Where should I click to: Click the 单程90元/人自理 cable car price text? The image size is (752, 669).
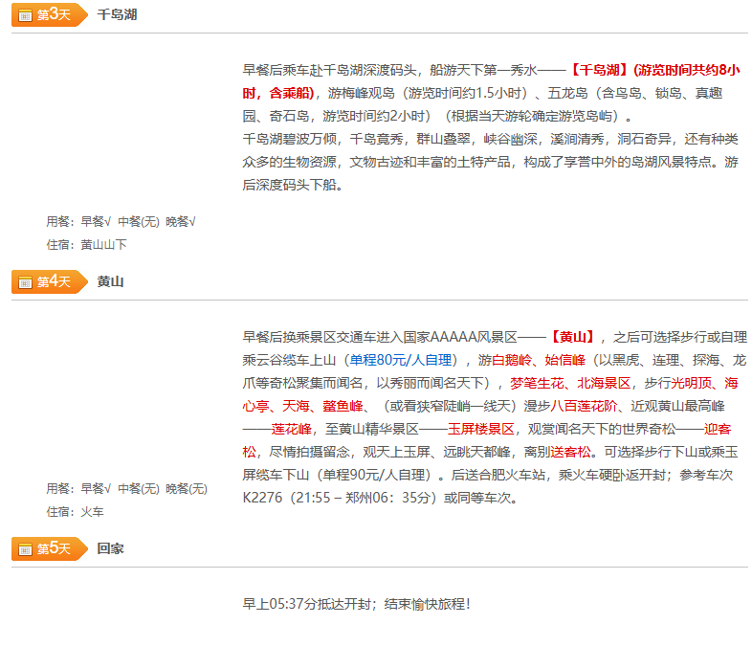point(373,476)
